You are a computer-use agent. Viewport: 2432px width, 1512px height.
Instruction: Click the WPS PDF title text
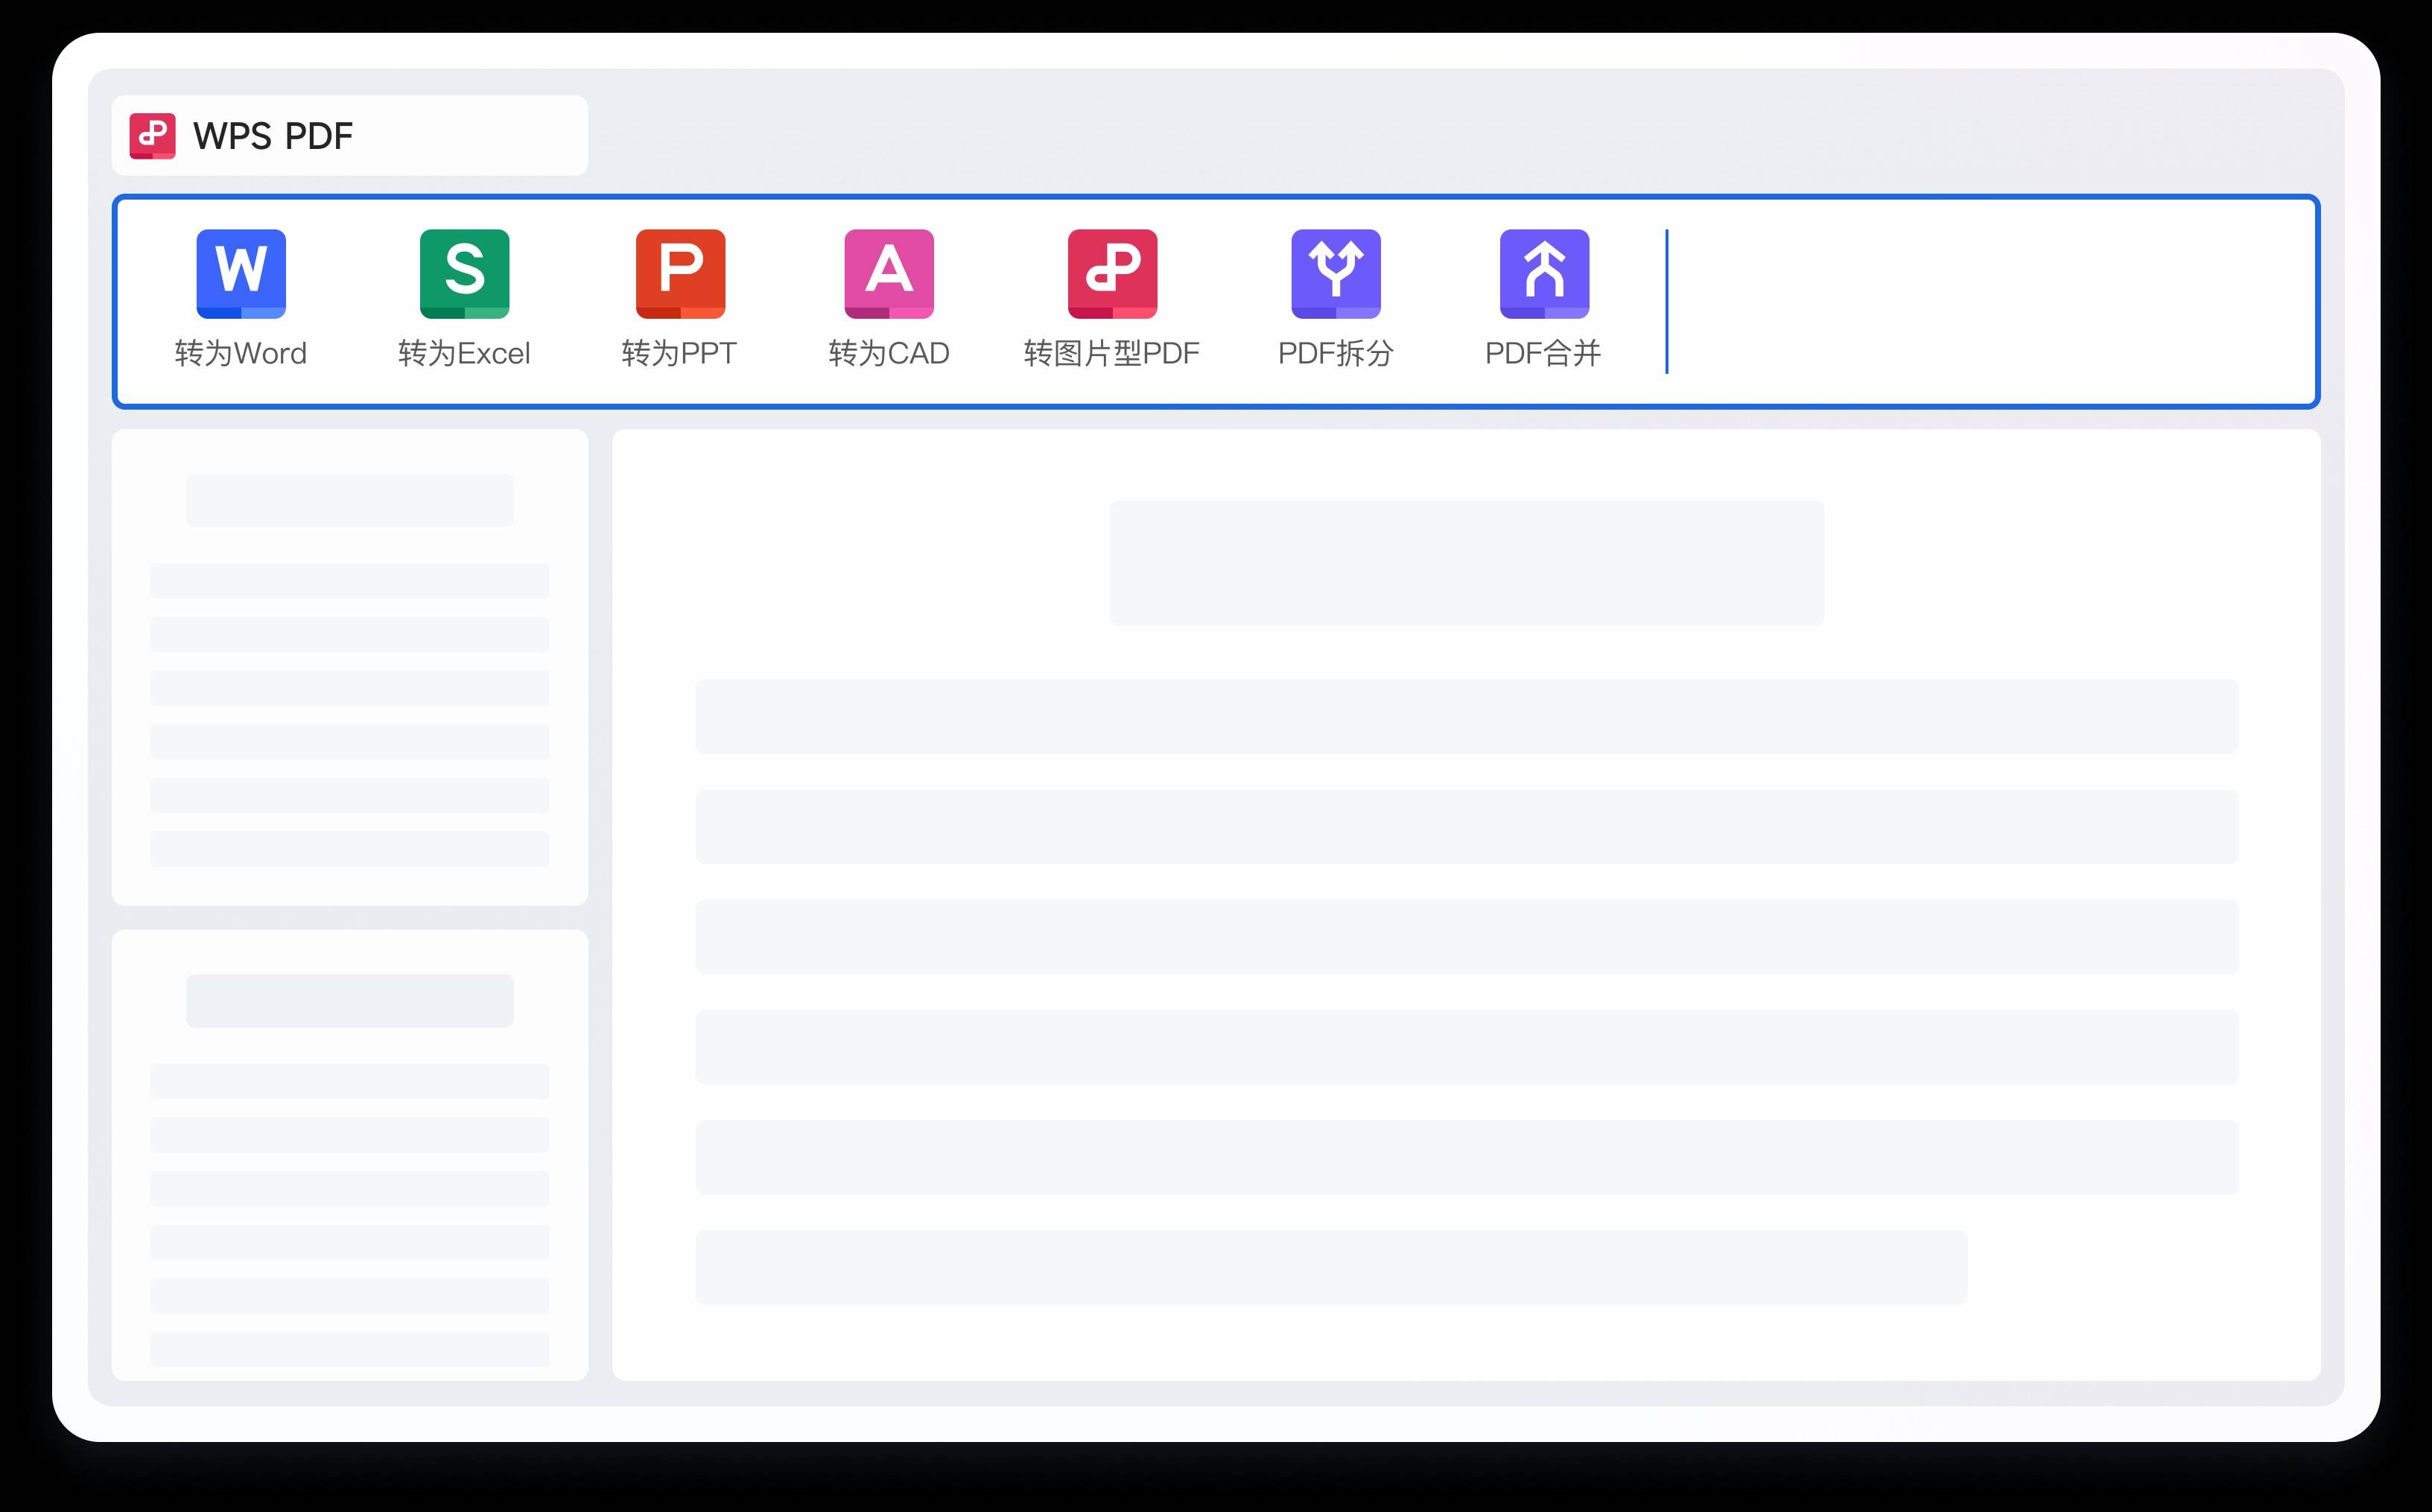(272, 136)
